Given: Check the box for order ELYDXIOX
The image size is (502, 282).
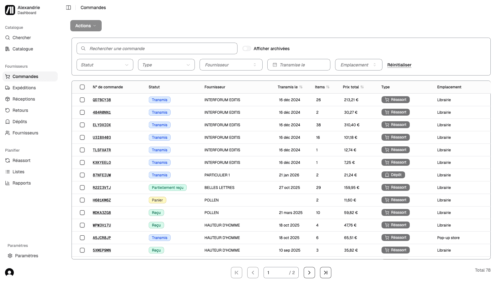Looking at the screenshot, I should (82, 125).
